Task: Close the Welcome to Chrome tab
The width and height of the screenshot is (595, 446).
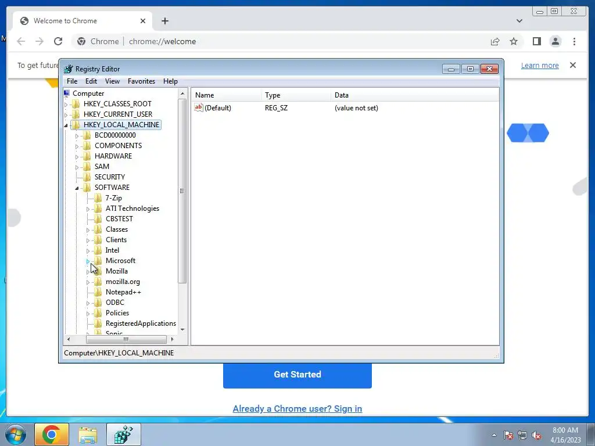Action: pos(143,21)
